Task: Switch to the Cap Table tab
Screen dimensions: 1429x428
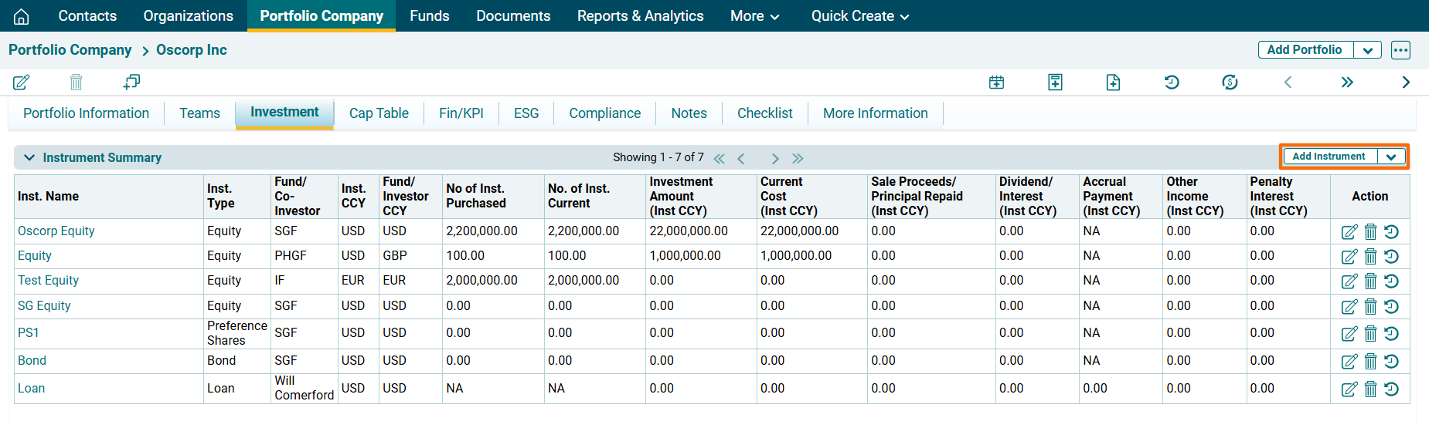Action: [379, 113]
